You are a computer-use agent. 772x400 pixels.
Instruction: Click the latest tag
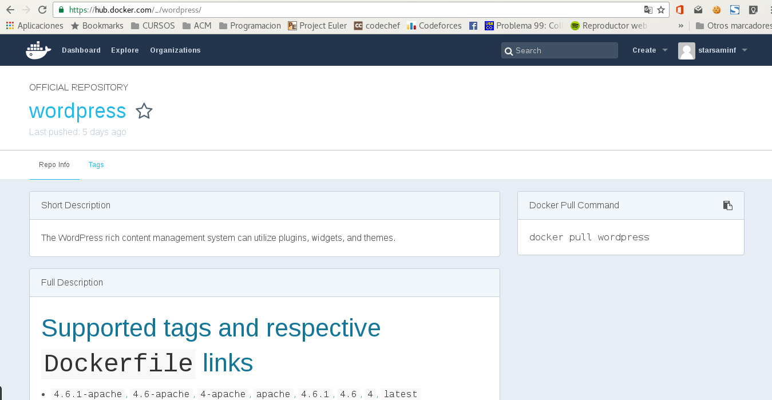(x=401, y=394)
